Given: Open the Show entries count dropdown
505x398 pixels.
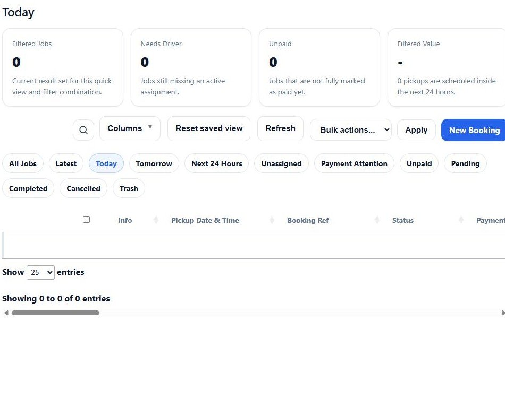Looking at the screenshot, I should (x=40, y=272).
